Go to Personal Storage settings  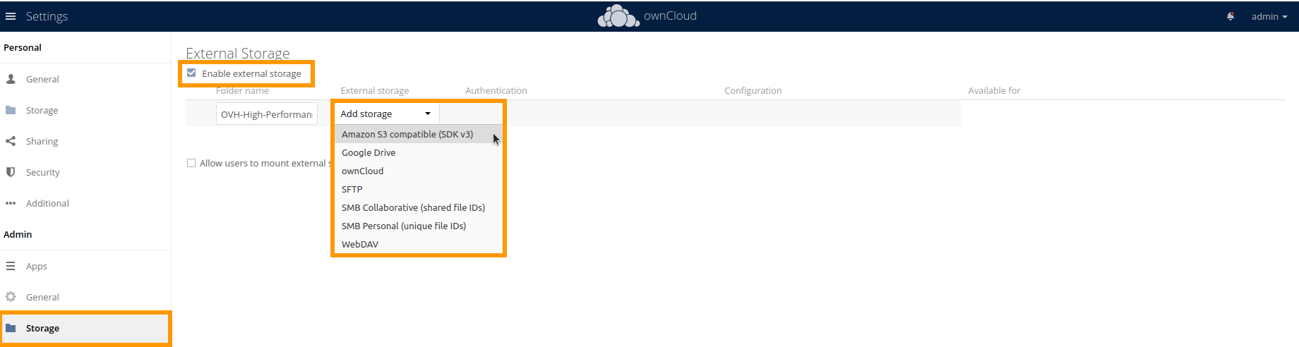click(x=42, y=111)
